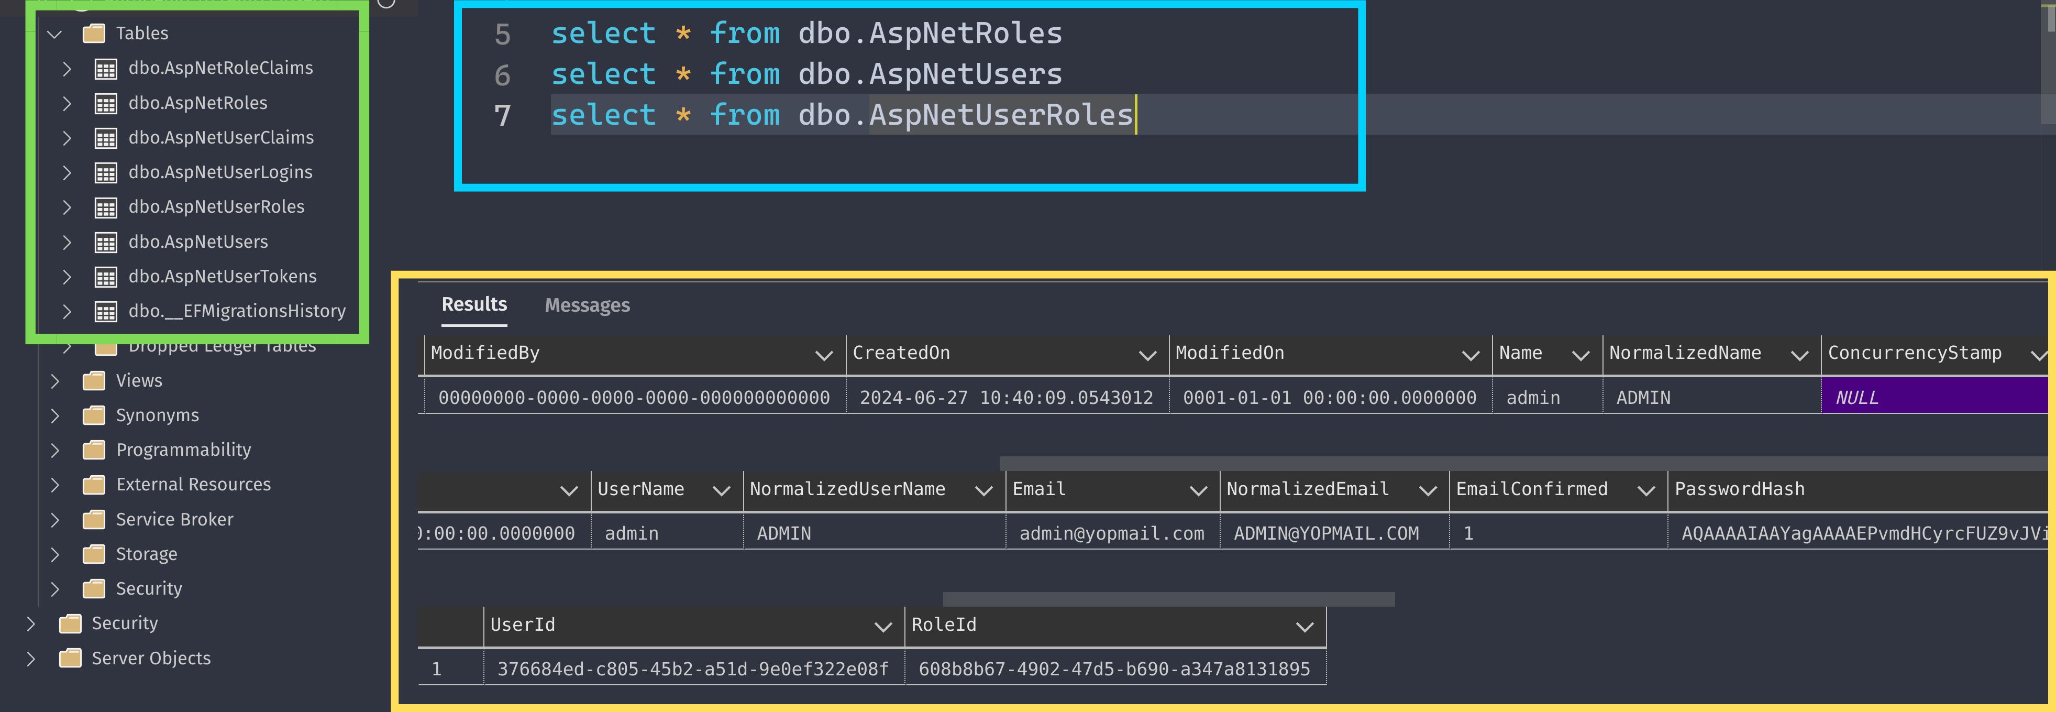Screen dimensions: 2056x712
Task: Expand the dbo.AspNetUsers table node
Action: [x=67, y=242]
